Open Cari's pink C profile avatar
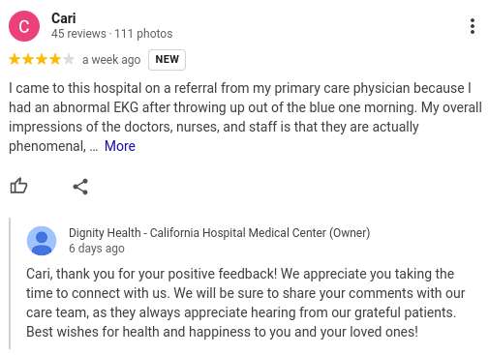 point(24,26)
